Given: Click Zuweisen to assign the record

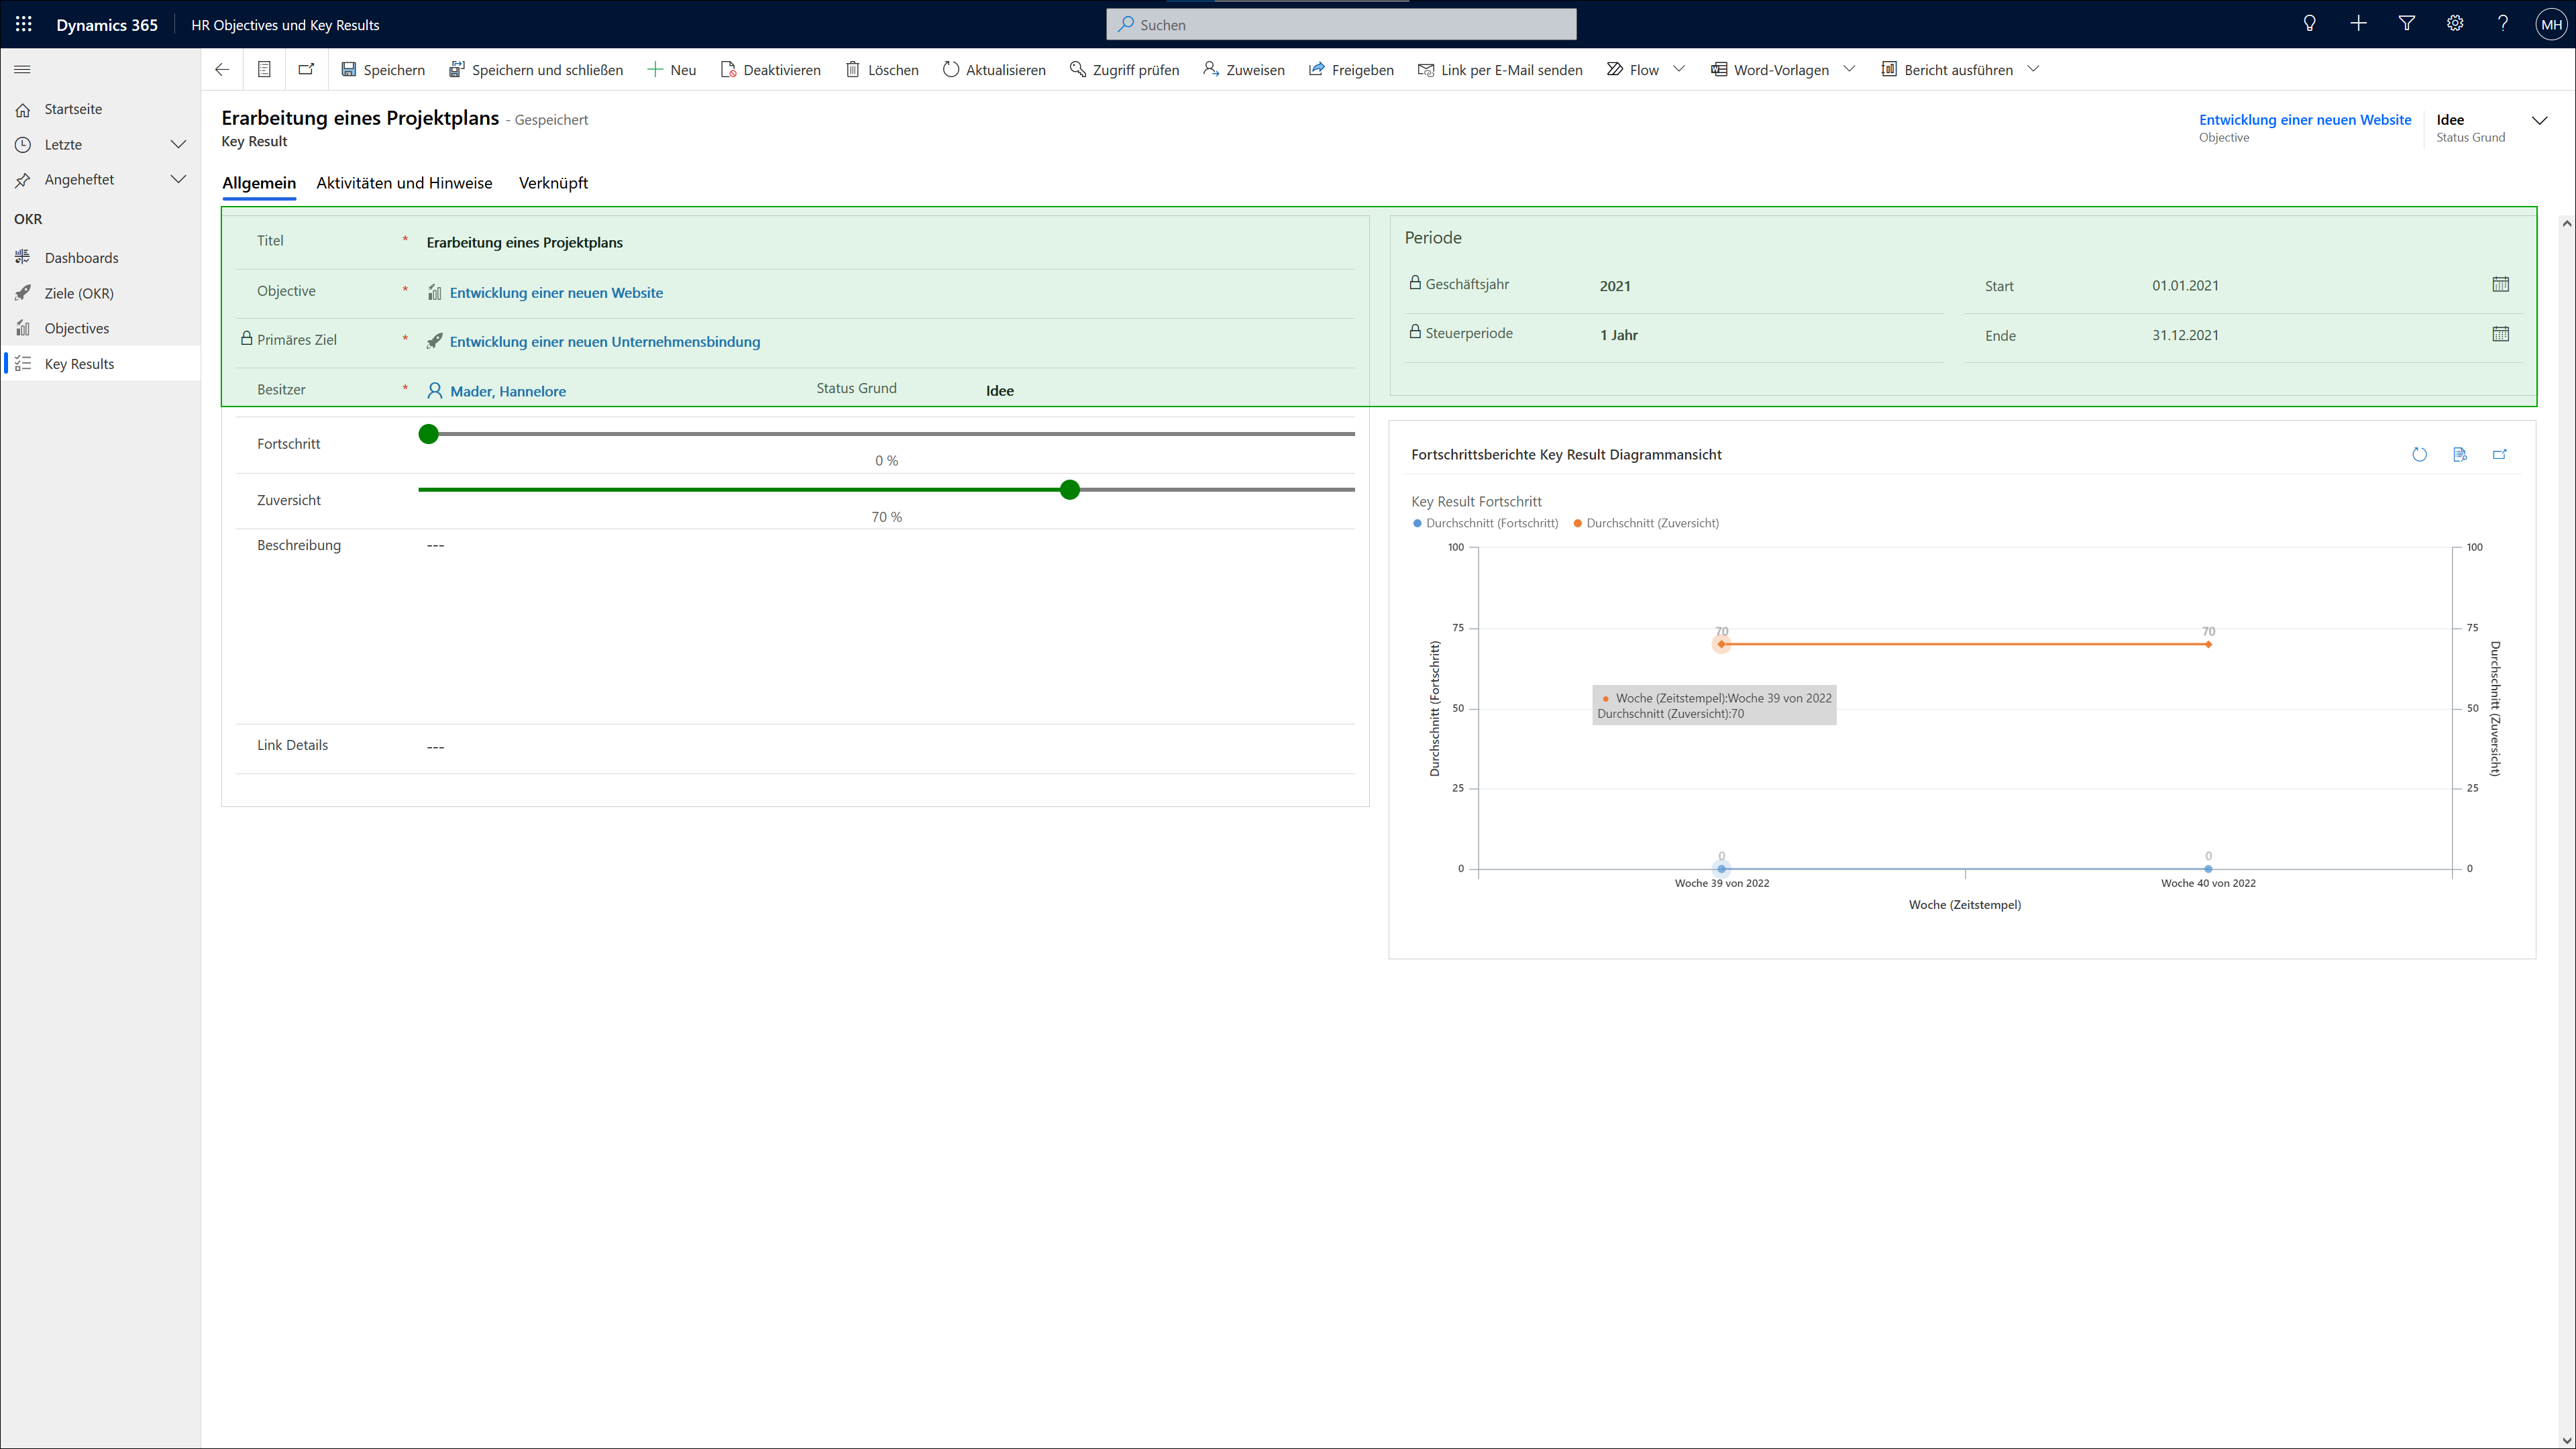Looking at the screenshot, I should (1244, 70).
